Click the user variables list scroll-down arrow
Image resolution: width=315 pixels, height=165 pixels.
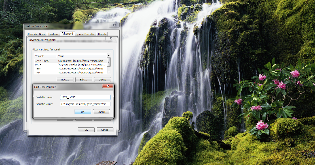(109, 73)
